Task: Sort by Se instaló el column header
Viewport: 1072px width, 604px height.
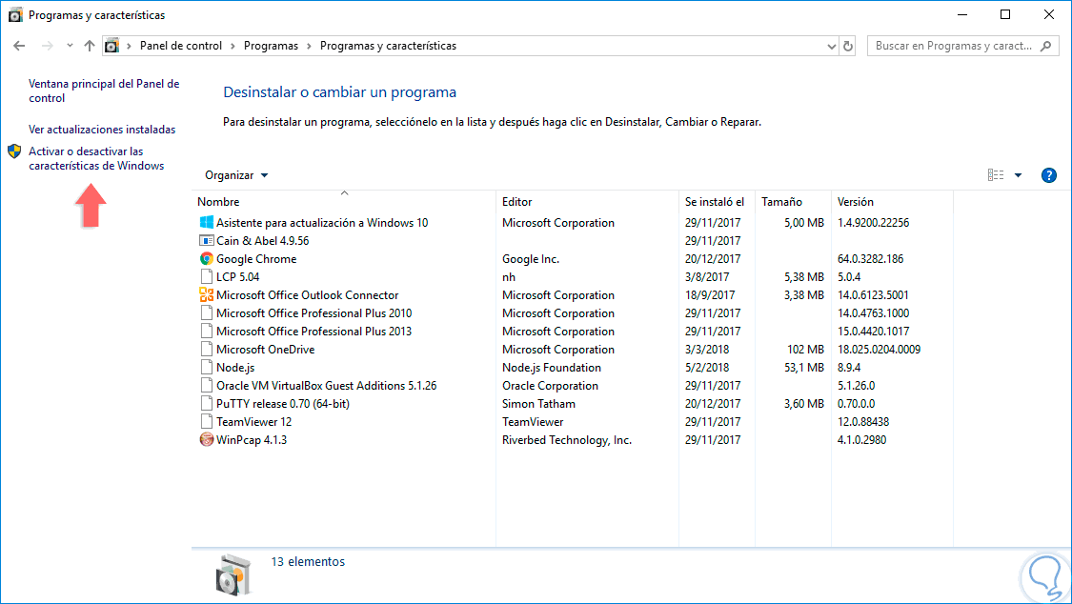Action: point(717,202)
